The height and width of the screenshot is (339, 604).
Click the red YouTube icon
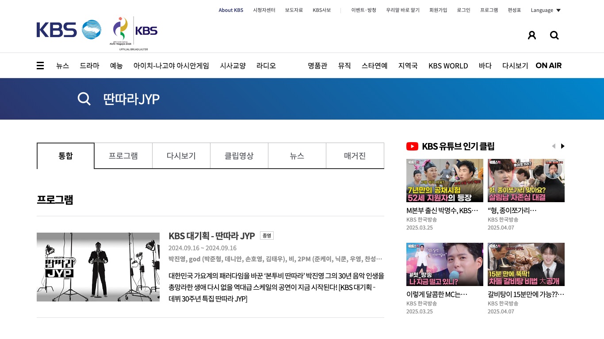point(412,146)
